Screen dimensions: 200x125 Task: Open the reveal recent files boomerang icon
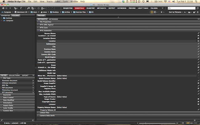[16, 8]
